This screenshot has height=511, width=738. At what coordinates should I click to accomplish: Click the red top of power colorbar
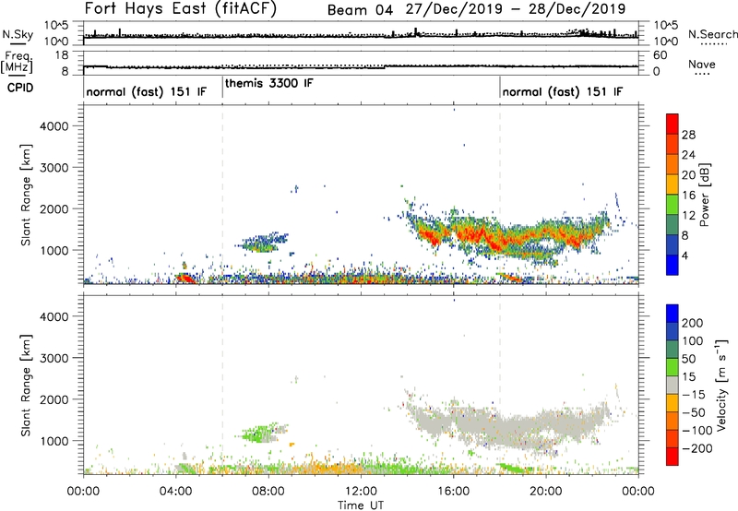click(x=673, y=124)
